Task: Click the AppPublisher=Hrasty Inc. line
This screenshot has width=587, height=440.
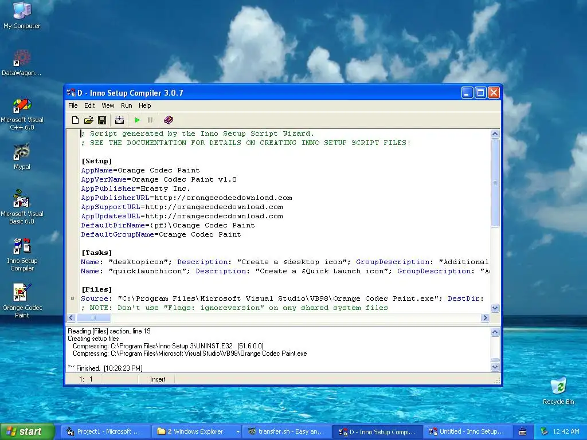Action: pos(135,188)
